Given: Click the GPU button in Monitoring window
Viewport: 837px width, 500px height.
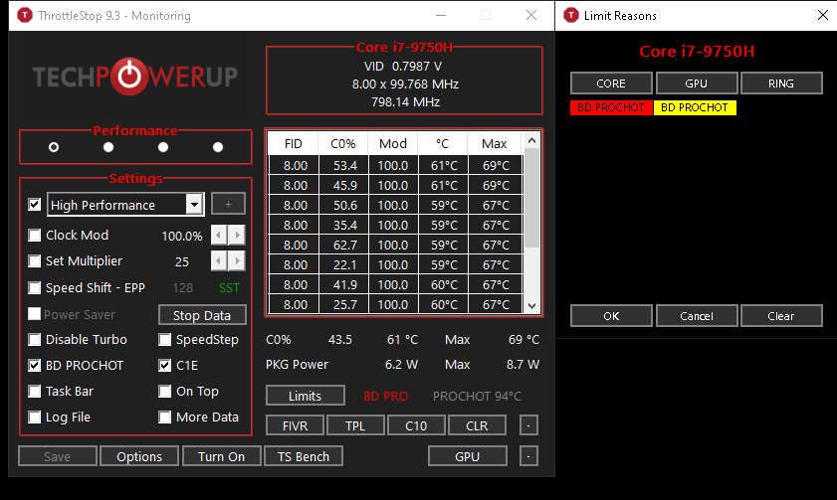Looking at the screenshot, I should coord(468,456).
